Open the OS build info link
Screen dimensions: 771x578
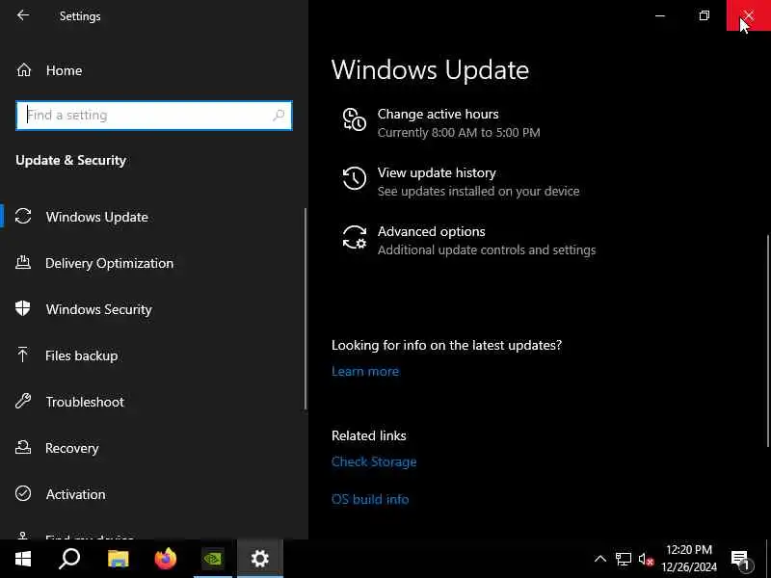coord(370,499)
